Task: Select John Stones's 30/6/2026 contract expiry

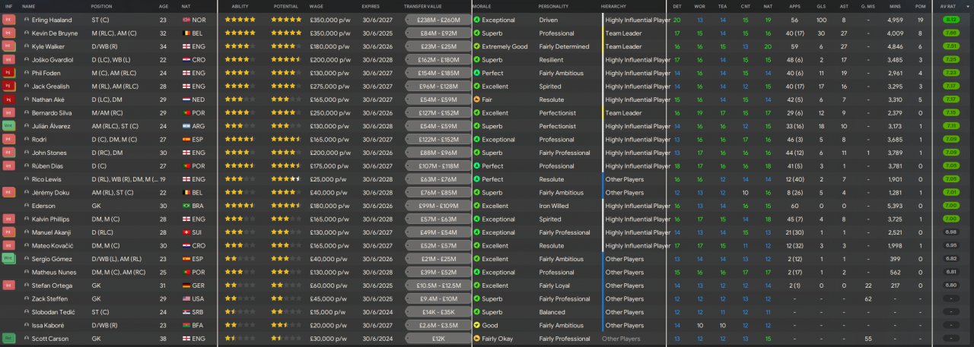Action: [x=377, y=153]
